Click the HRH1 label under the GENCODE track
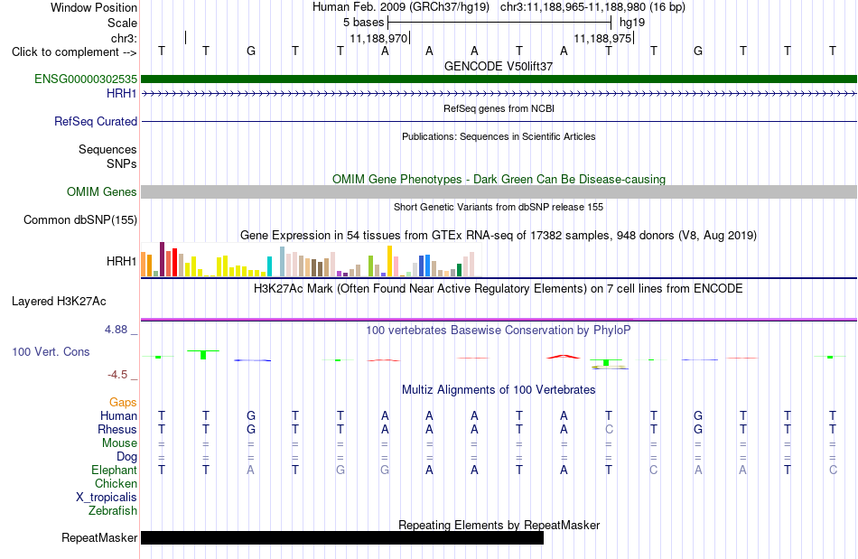Viewport: 858px width, 559px height. [x=122, y=94]
